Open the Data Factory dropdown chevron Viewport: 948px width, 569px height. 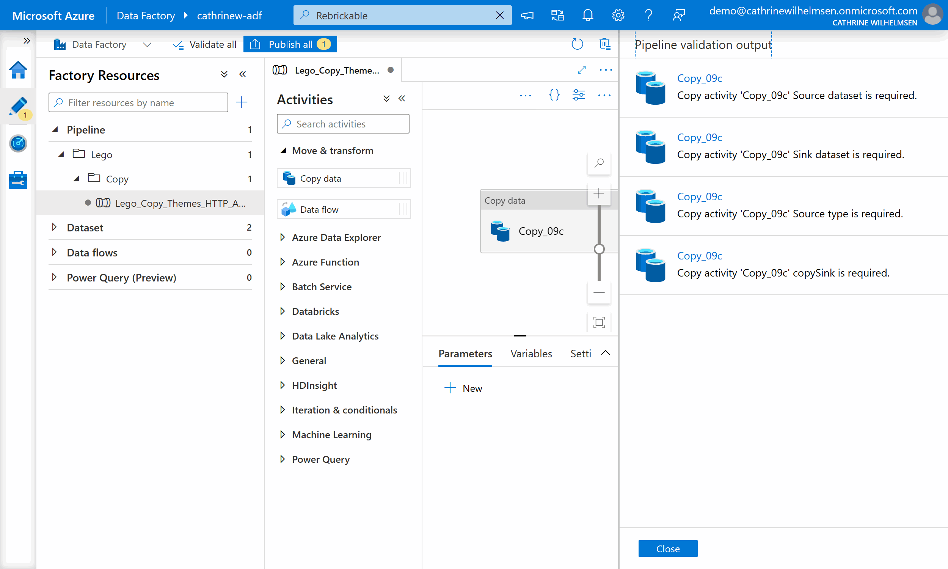coord(147,45)
